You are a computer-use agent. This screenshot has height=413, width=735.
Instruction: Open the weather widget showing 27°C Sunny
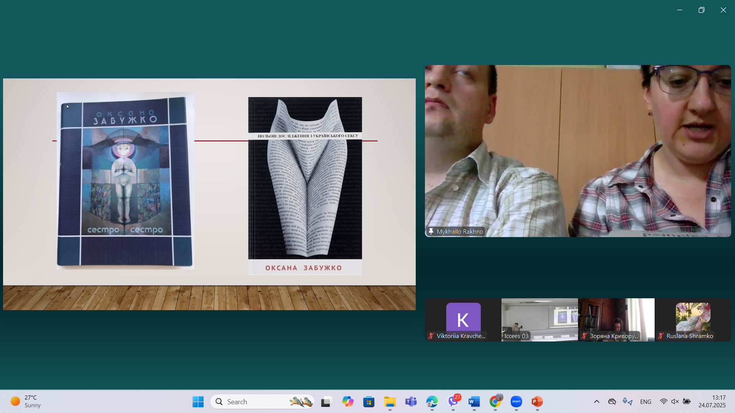(26, 402)
